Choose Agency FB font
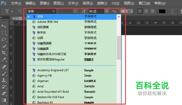Image resolution: width=182 pixels, height=105 pixels. point(72,76)
